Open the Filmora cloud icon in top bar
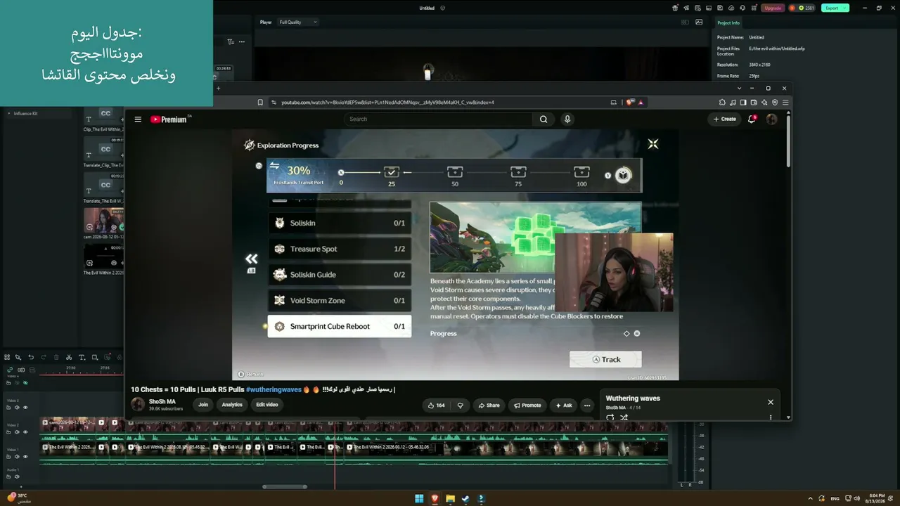900x506 pixels. tap(730, 8)
